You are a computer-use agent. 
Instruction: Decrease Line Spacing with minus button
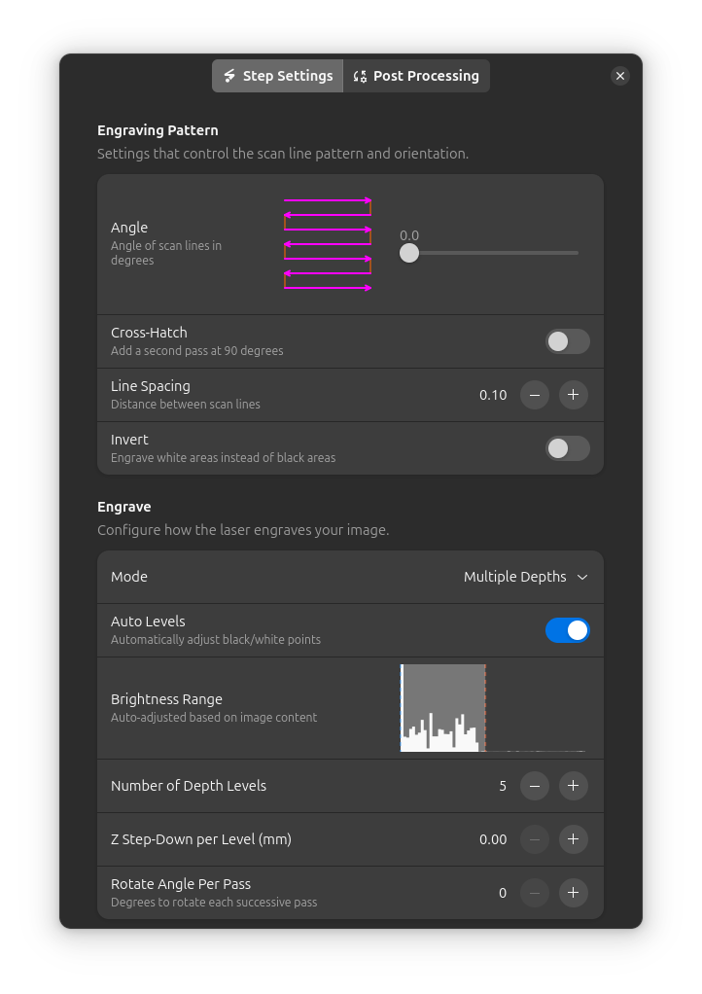coord(535,395)
